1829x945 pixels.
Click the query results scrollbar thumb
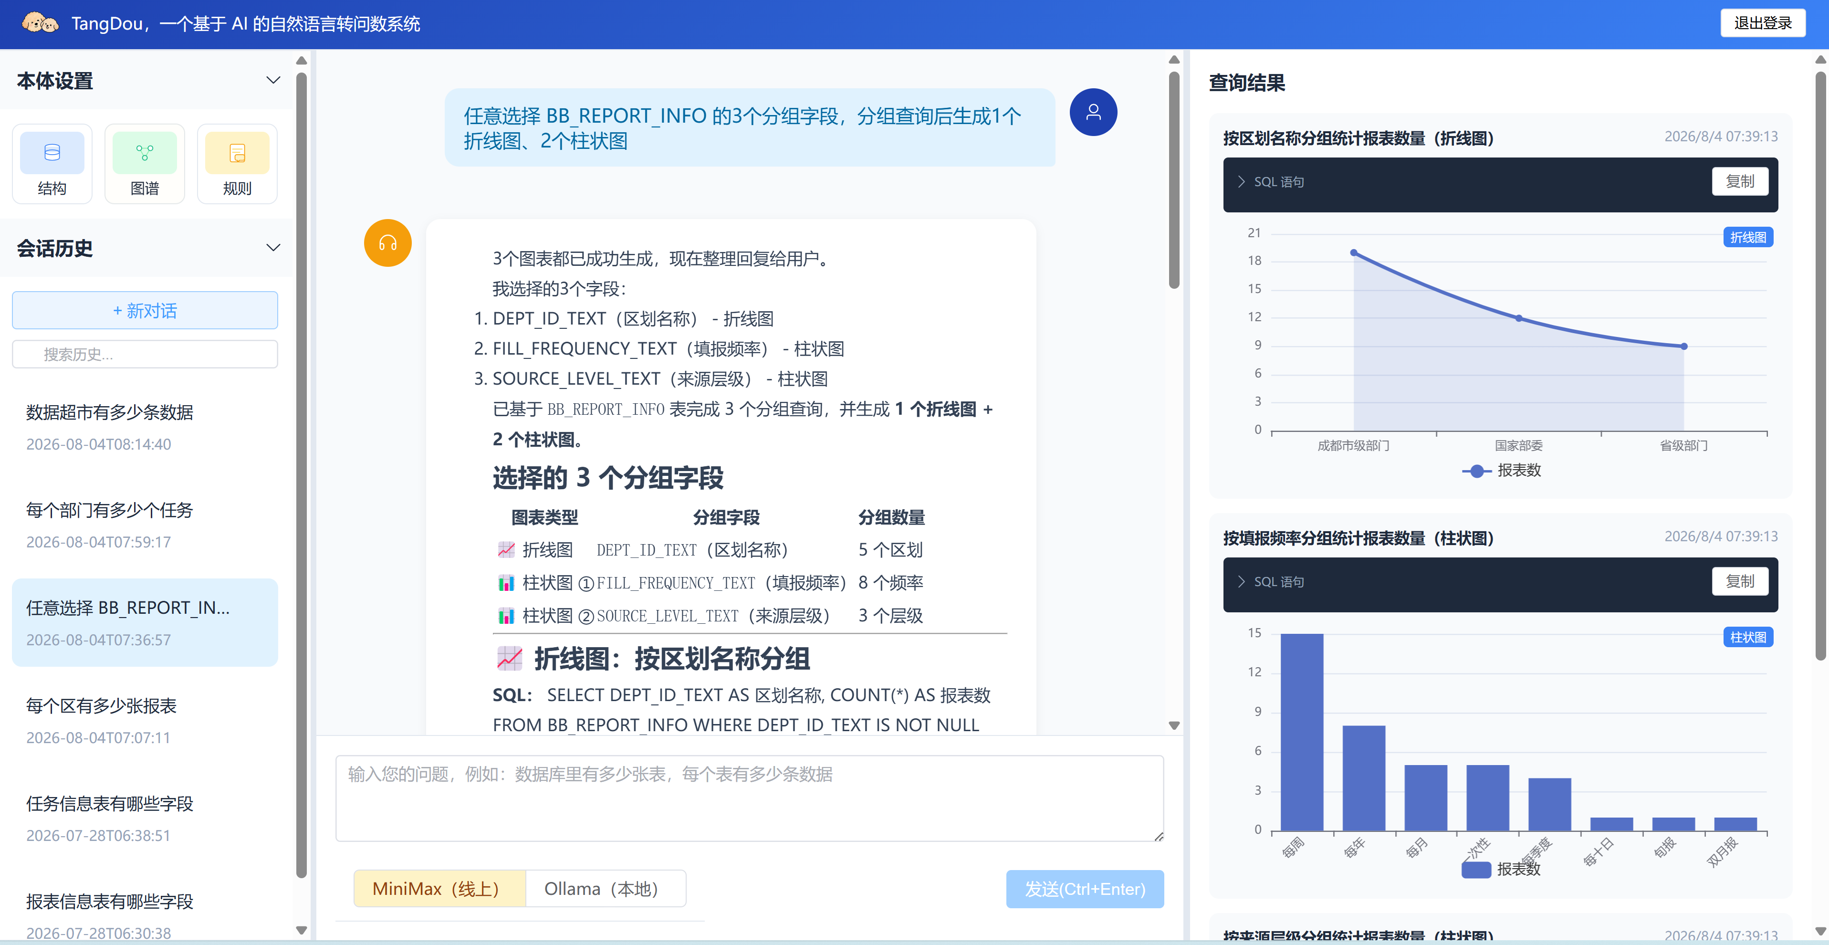(x=1820, y=366)
